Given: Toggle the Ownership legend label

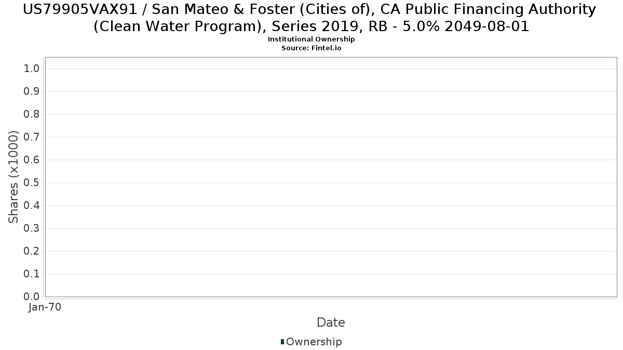Looking at the screenshot, I should coord(314,342).
